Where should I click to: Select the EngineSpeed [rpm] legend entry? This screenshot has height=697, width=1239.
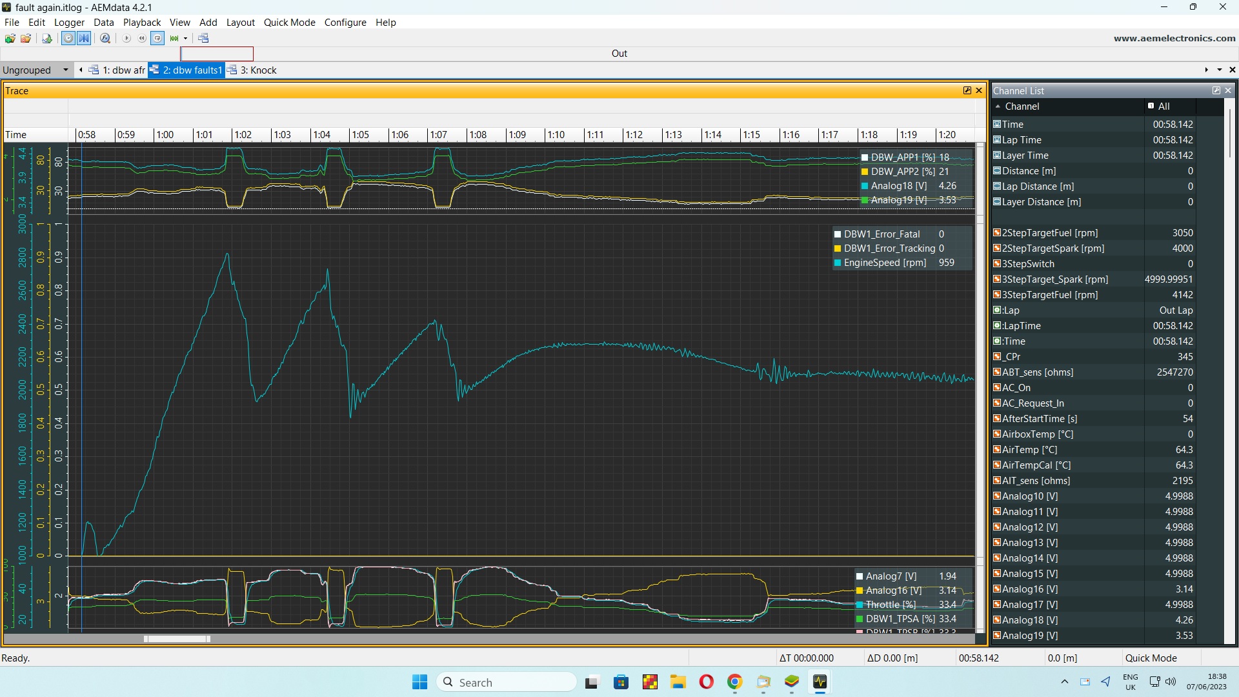click(x=884, y=263)
